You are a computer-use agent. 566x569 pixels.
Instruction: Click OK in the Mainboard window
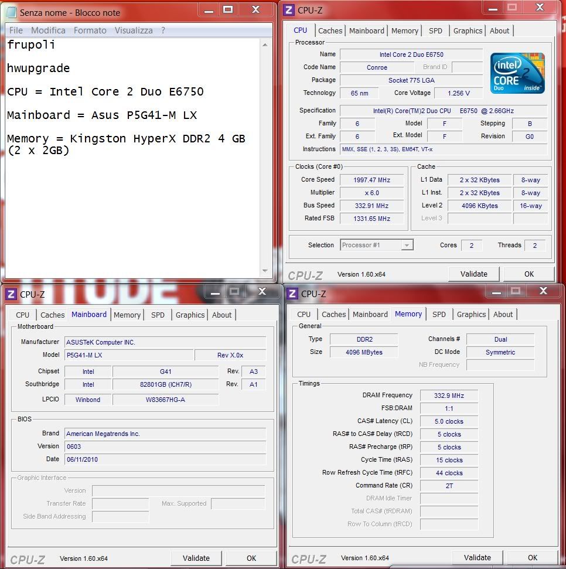pos(251,558)
